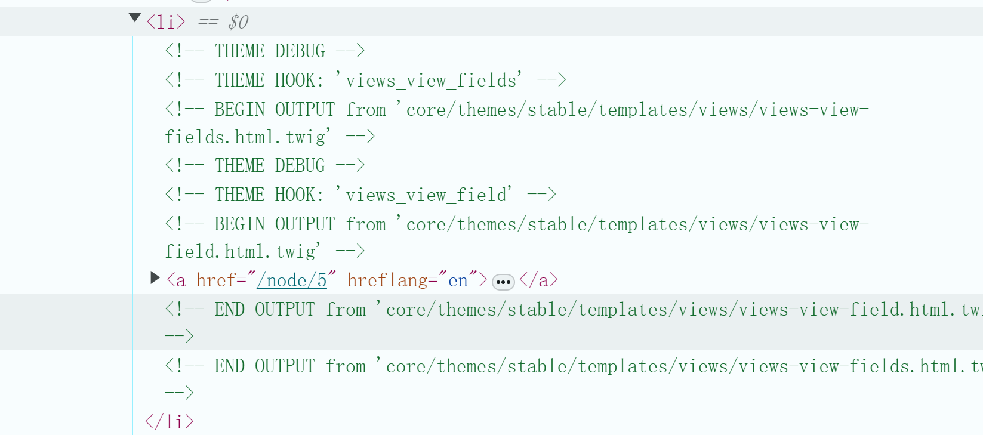Select the opening li tag

point(166,22)
